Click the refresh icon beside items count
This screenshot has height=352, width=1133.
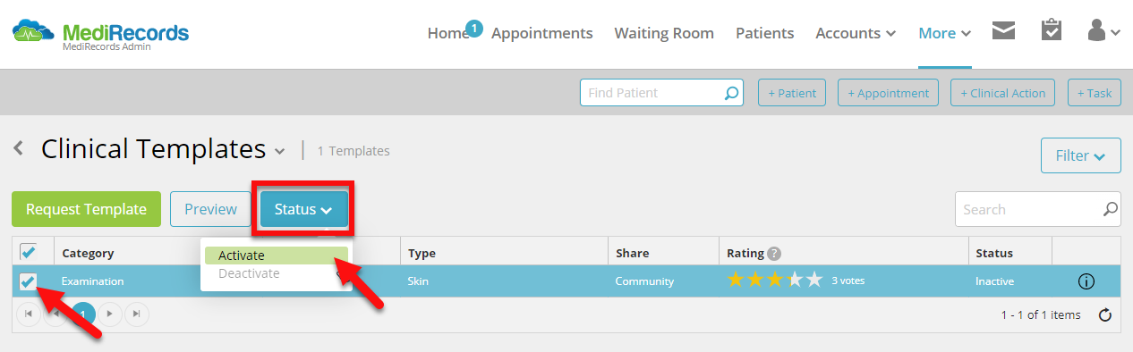[1104, 314]
